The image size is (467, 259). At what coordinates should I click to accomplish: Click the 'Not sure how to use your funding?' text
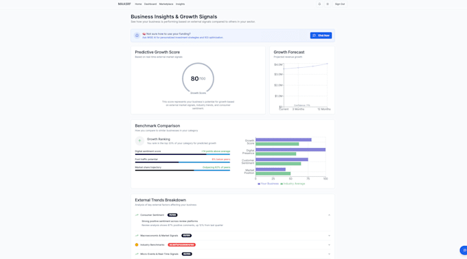point(168,34)
